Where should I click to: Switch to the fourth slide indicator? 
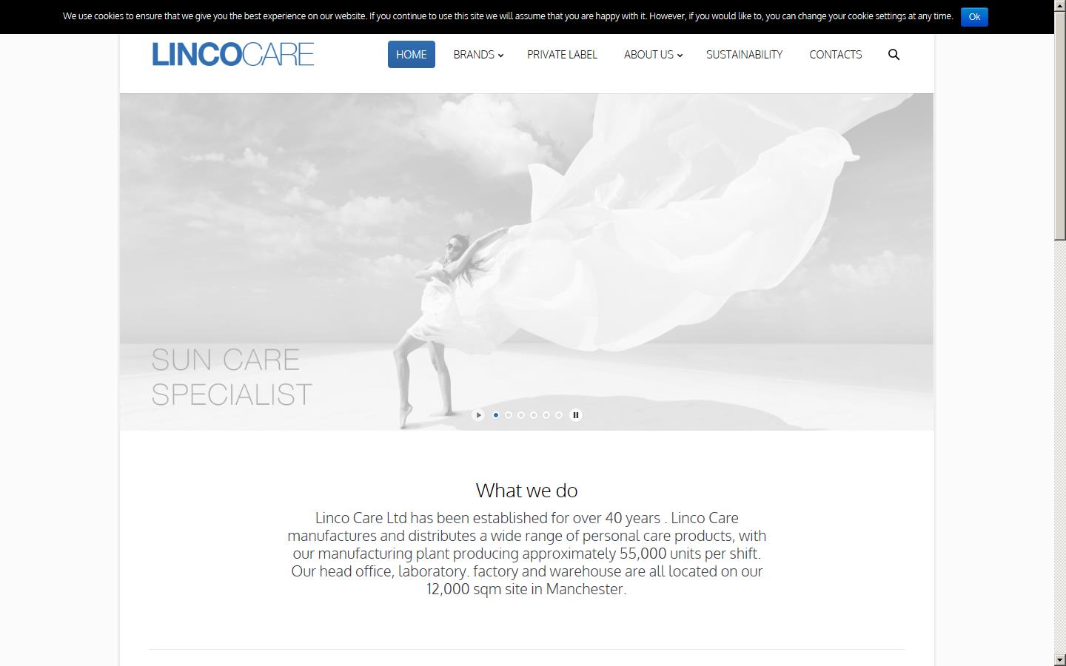(534, 415)
